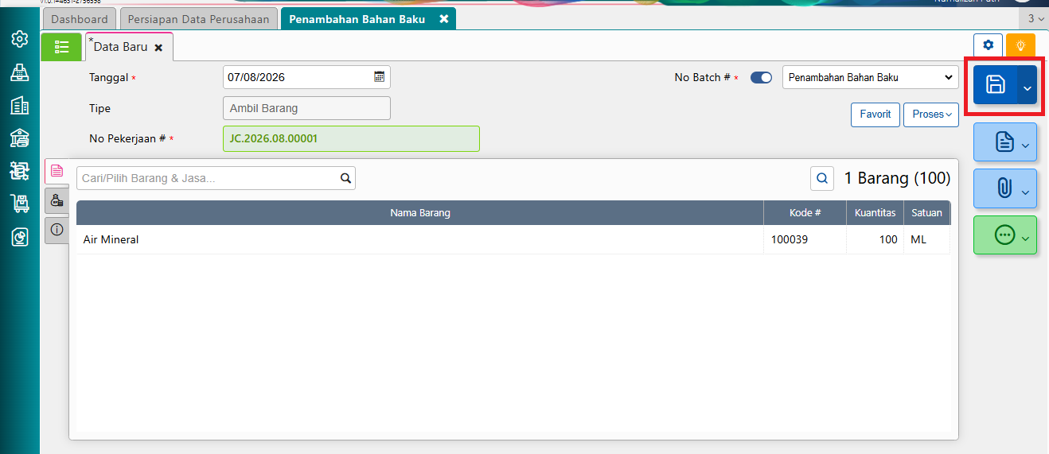Click the Tanggal date field
1049x454 pixels.
click(306, 77)
